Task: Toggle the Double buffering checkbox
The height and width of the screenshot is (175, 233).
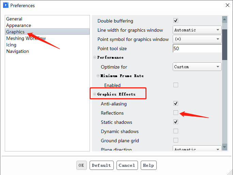Action: coord(176,21)
